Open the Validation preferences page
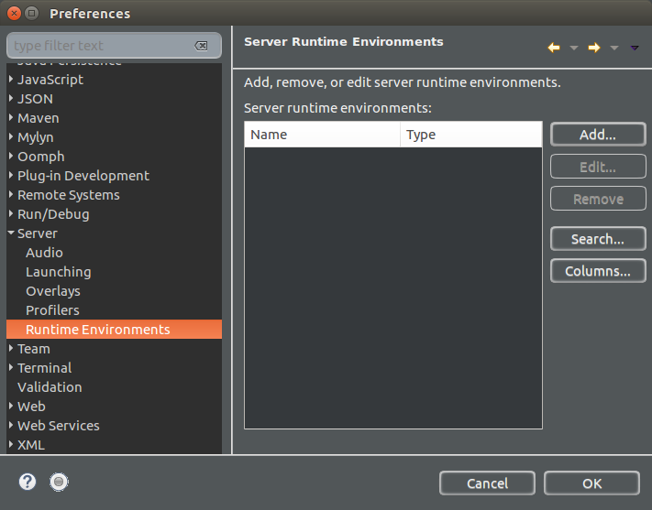Screen dimensions: 652x510 click(x=50, y=387)
